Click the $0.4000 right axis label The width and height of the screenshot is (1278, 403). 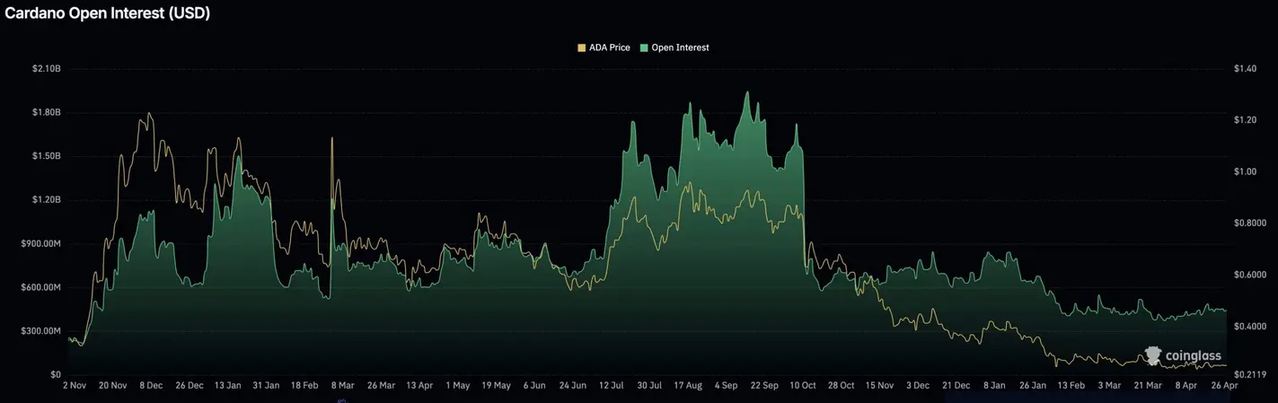[x=1250, y=326]
